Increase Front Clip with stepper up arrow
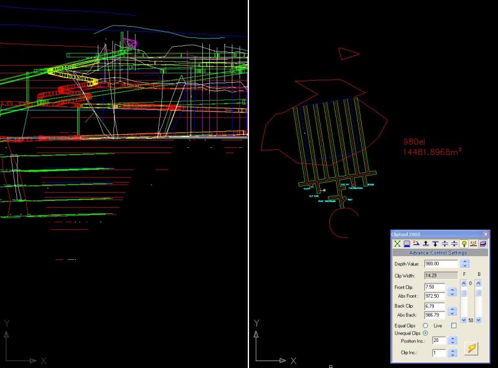The width and height of the screenshot is (498, 368). point(453,290)
